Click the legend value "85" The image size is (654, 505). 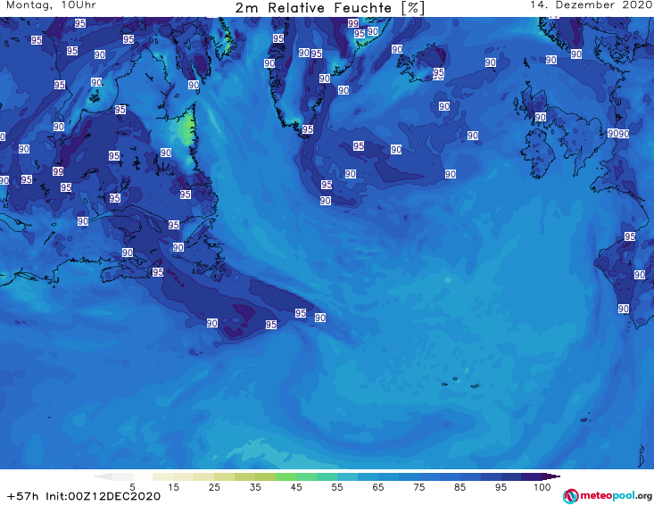tap(460, 487)
